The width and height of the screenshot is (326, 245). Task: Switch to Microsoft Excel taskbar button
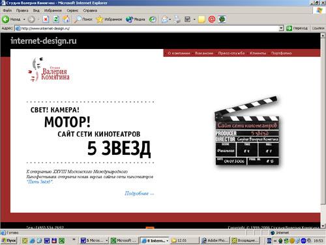(124, 240)
